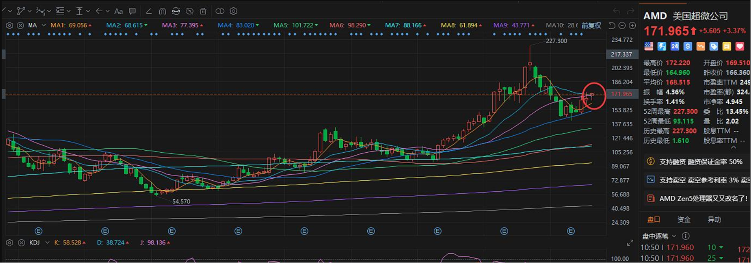Screen dimensions: 751x263
Task: Delete all drawings with trash icon
Action: (x=203, y=11)
